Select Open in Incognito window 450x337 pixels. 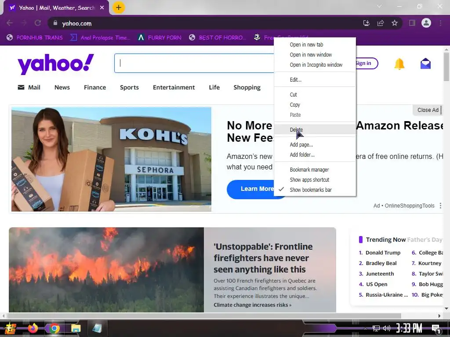(x=315, y=65)
